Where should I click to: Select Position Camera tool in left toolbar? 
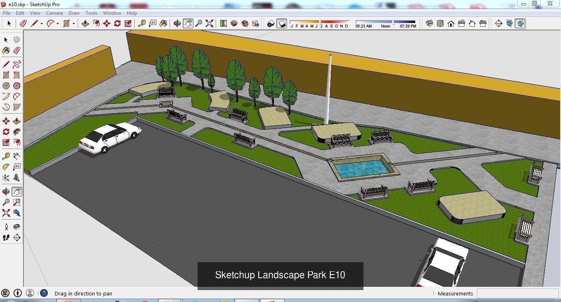[x=6, y=227]
